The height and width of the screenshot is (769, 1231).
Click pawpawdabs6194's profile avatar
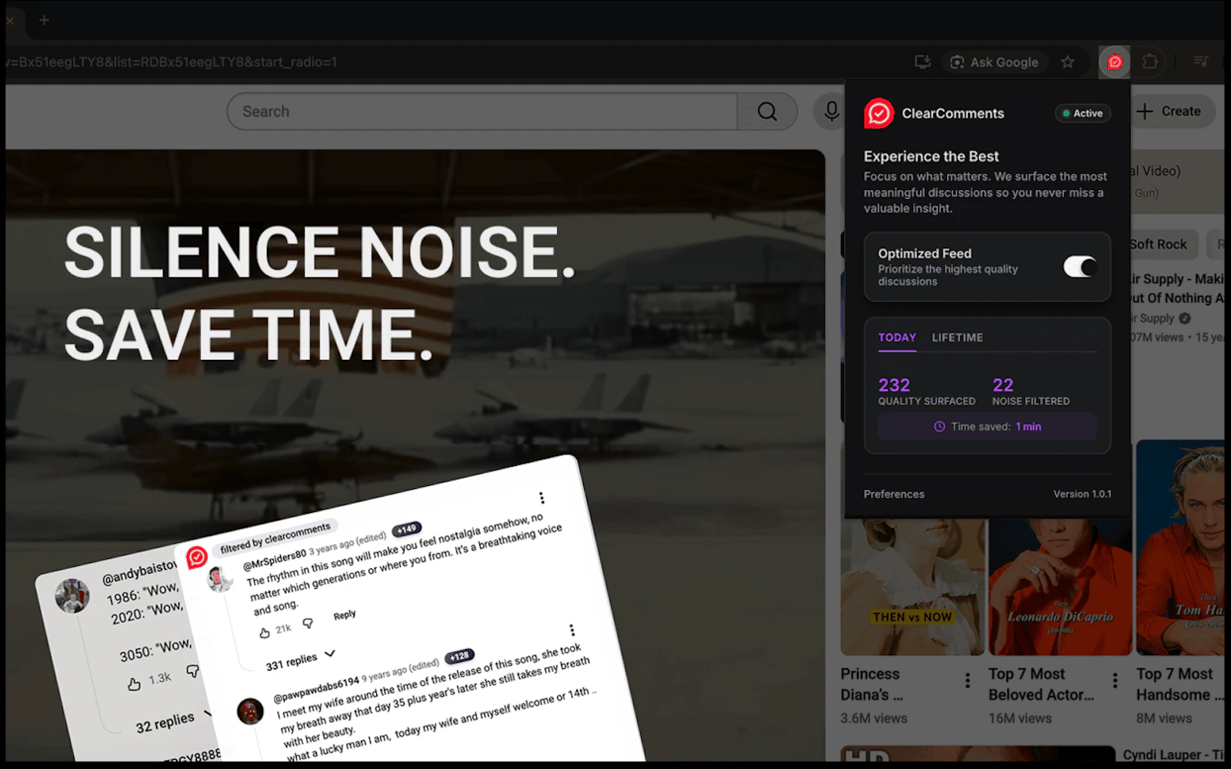pyautogui.click(x=250, y=711)
